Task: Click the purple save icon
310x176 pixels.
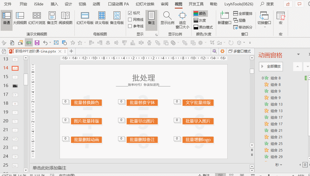Action: click(x=37, y=43)
